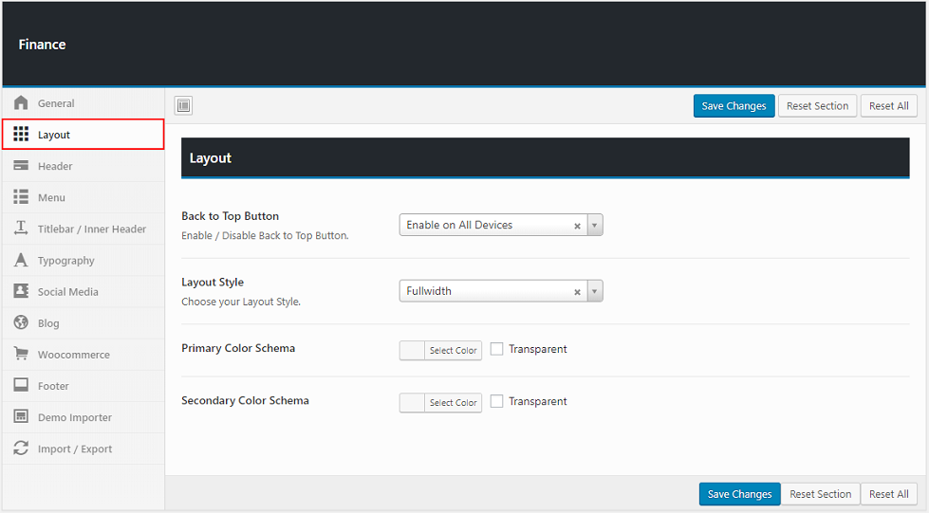Click the Header section icon
The height and width of the screenshot is (513, 929).
[21, 166]
